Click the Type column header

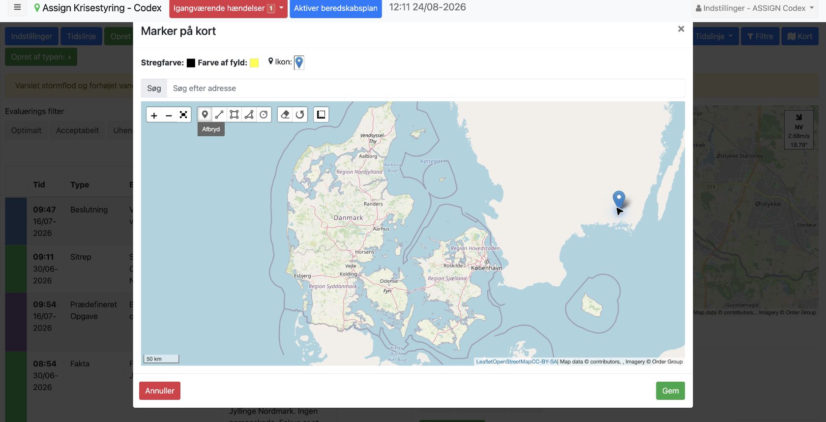tap(80, 184)
